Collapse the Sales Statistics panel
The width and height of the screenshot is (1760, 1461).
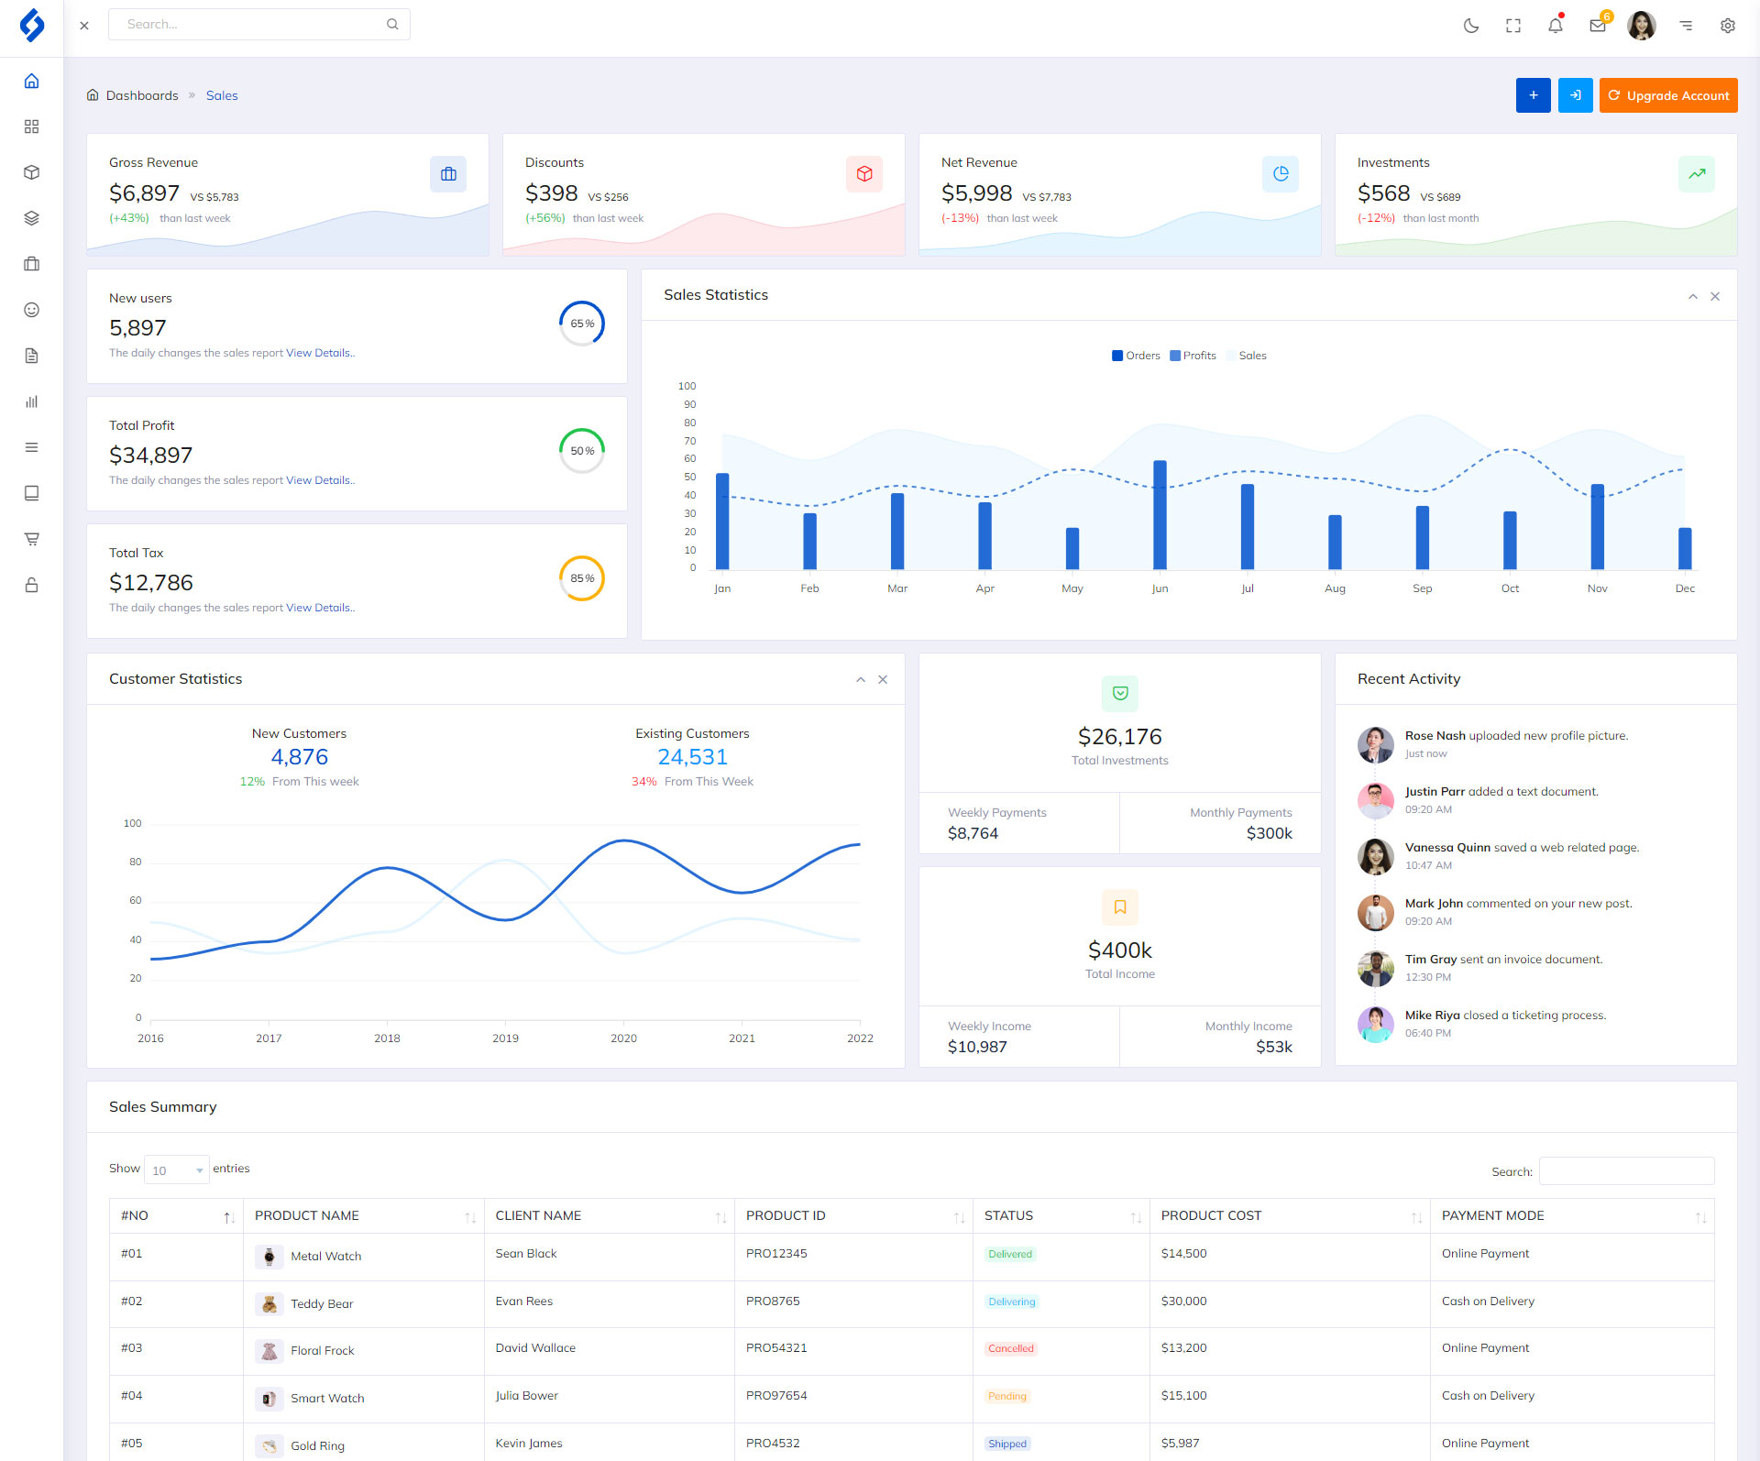1693,296
